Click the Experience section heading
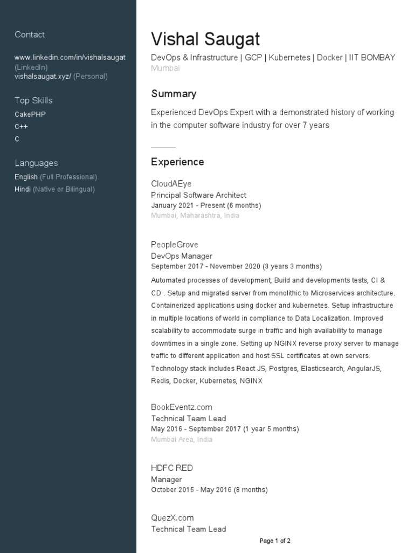The image size is (414, 553). pos(177,162)
